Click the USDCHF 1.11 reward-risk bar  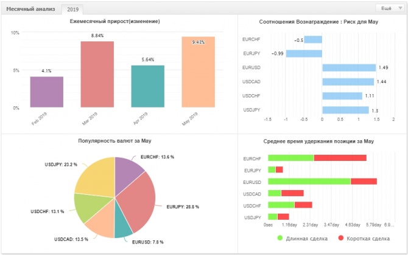point(342,96)
